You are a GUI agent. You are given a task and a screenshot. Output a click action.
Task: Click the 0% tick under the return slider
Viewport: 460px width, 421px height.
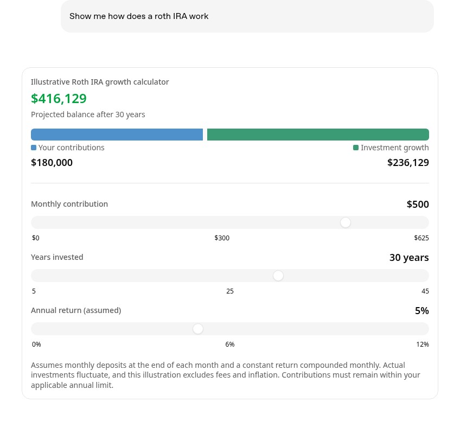(x=36, y=344)
